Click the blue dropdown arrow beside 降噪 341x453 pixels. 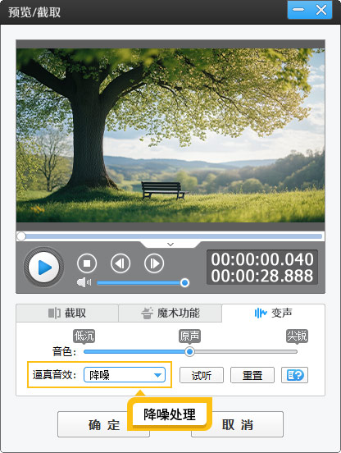(157, 375)
